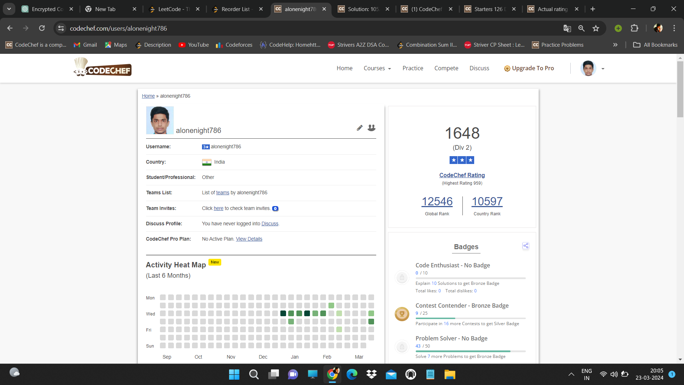Screen dimensions: 684x385
Task: Select Compete in the navigation menu
Action: click(446, 68)
